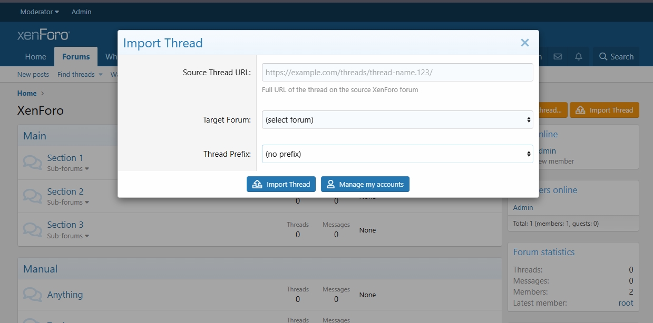The width and height of the screenshot is (653, 323).
Task: Open the inbox envelope icon
Action: [x=558, y=57]
